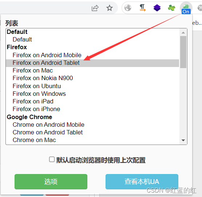
Task: Open the green 选项 options button
Action: tap(51, 182)
